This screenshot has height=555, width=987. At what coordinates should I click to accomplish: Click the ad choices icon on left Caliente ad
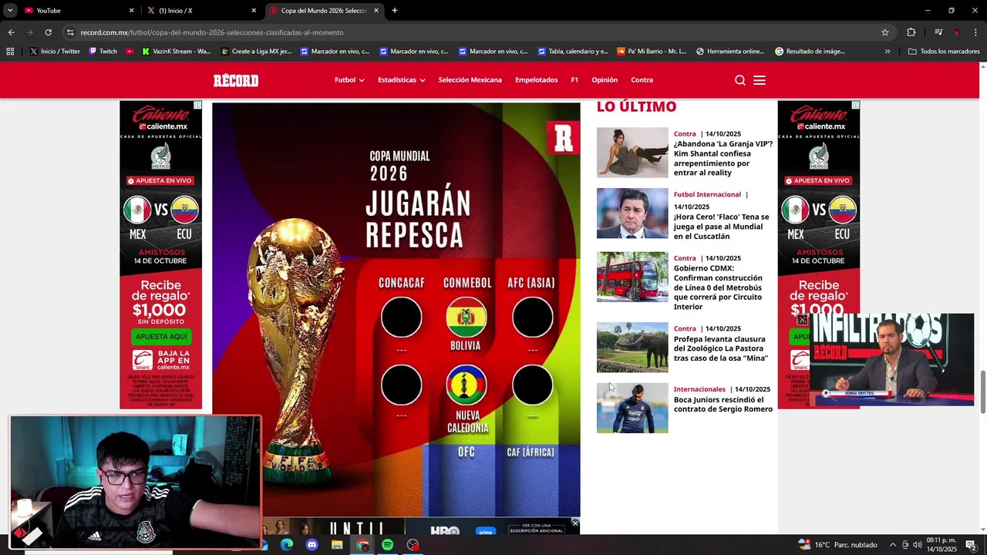tap(197, 105)
